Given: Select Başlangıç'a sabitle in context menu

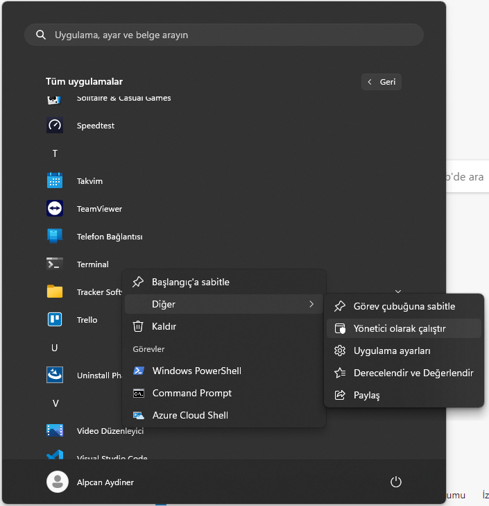Looking at the screenshot, I should pyautogui.click(x=224, y=282).
